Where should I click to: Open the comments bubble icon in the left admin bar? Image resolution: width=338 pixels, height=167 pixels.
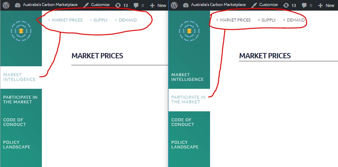click(136, 5)
